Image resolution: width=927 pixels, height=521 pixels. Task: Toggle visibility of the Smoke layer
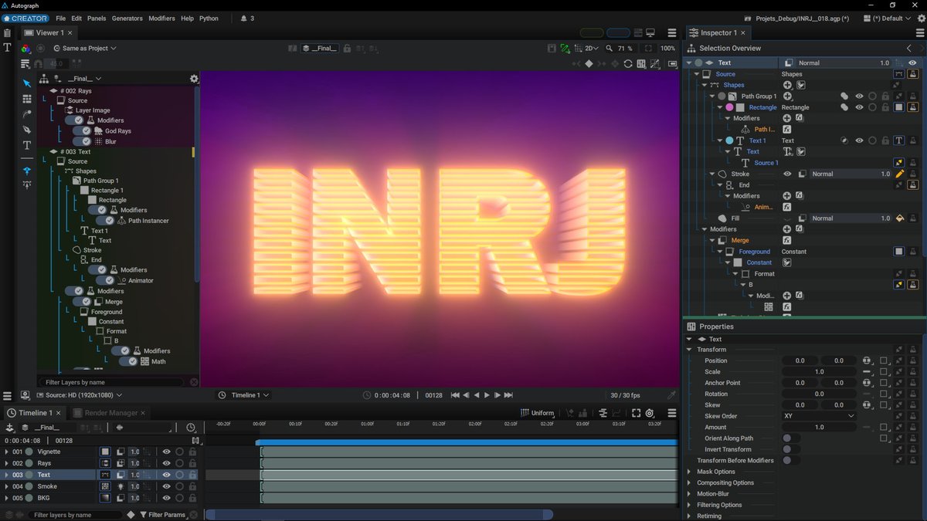(166, 487)
